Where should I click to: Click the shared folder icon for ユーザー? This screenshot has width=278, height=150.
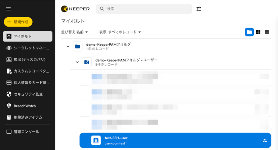pos(87,62)
